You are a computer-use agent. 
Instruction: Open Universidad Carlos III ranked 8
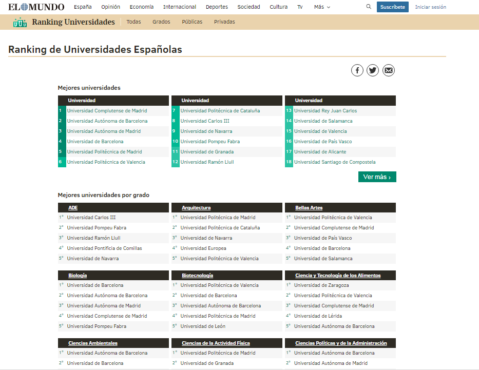(x=205, y=121)
